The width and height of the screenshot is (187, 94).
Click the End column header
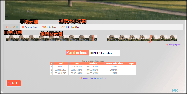(77, 64)
